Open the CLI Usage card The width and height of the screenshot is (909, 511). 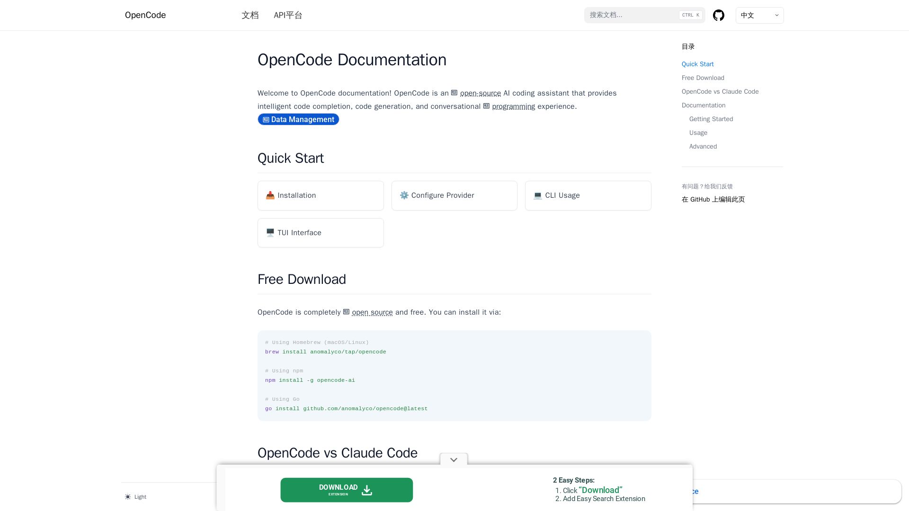click(x=588, y=195)
